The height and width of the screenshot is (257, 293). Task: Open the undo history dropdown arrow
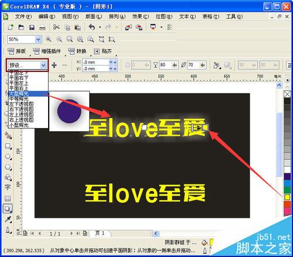coord(100,27)
